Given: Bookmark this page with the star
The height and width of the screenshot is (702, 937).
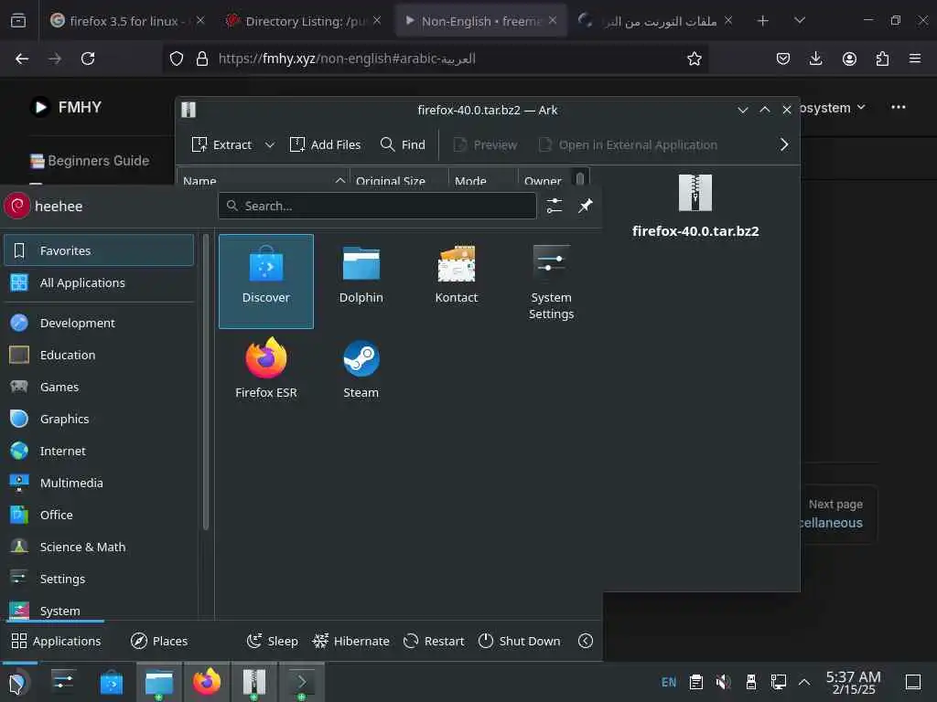Looking at the screenshot, I should point(694,58).
